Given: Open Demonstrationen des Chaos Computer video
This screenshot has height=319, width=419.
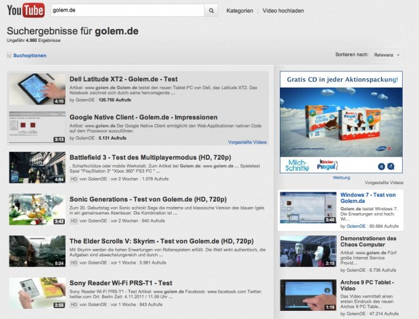Looking at the screenshot, I should [x=368, y=241].
